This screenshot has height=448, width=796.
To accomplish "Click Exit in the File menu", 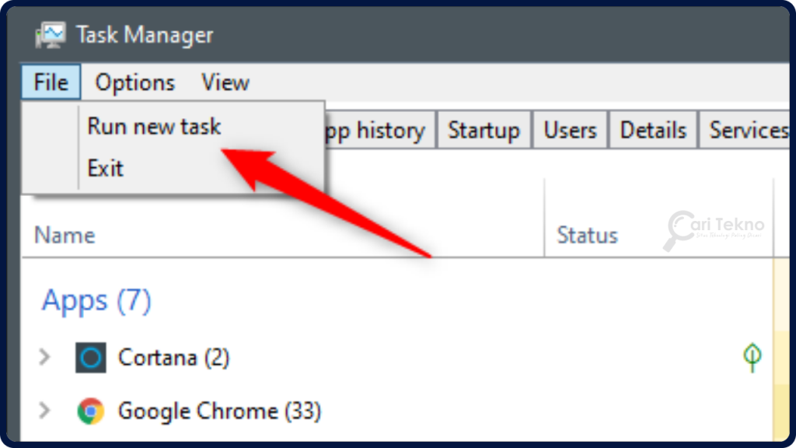I will point(105,168).
